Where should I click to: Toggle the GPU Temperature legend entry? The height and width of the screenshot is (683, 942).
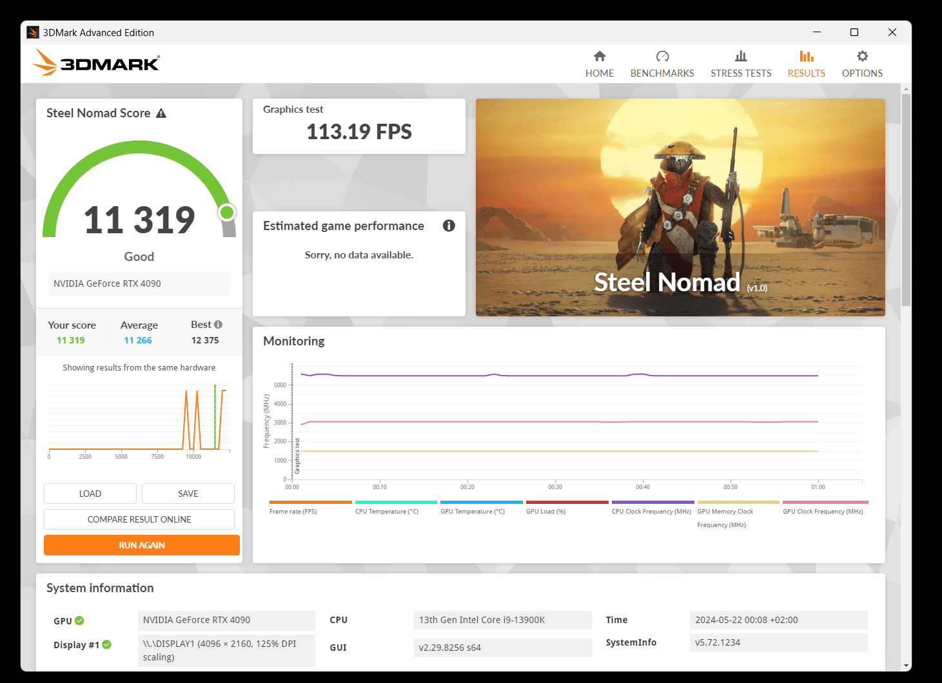481,507
